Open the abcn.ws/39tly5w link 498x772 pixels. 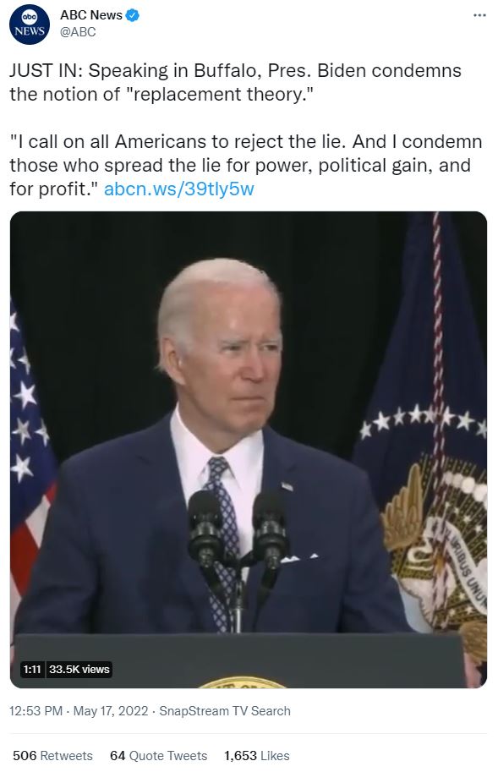click(179, 189)
